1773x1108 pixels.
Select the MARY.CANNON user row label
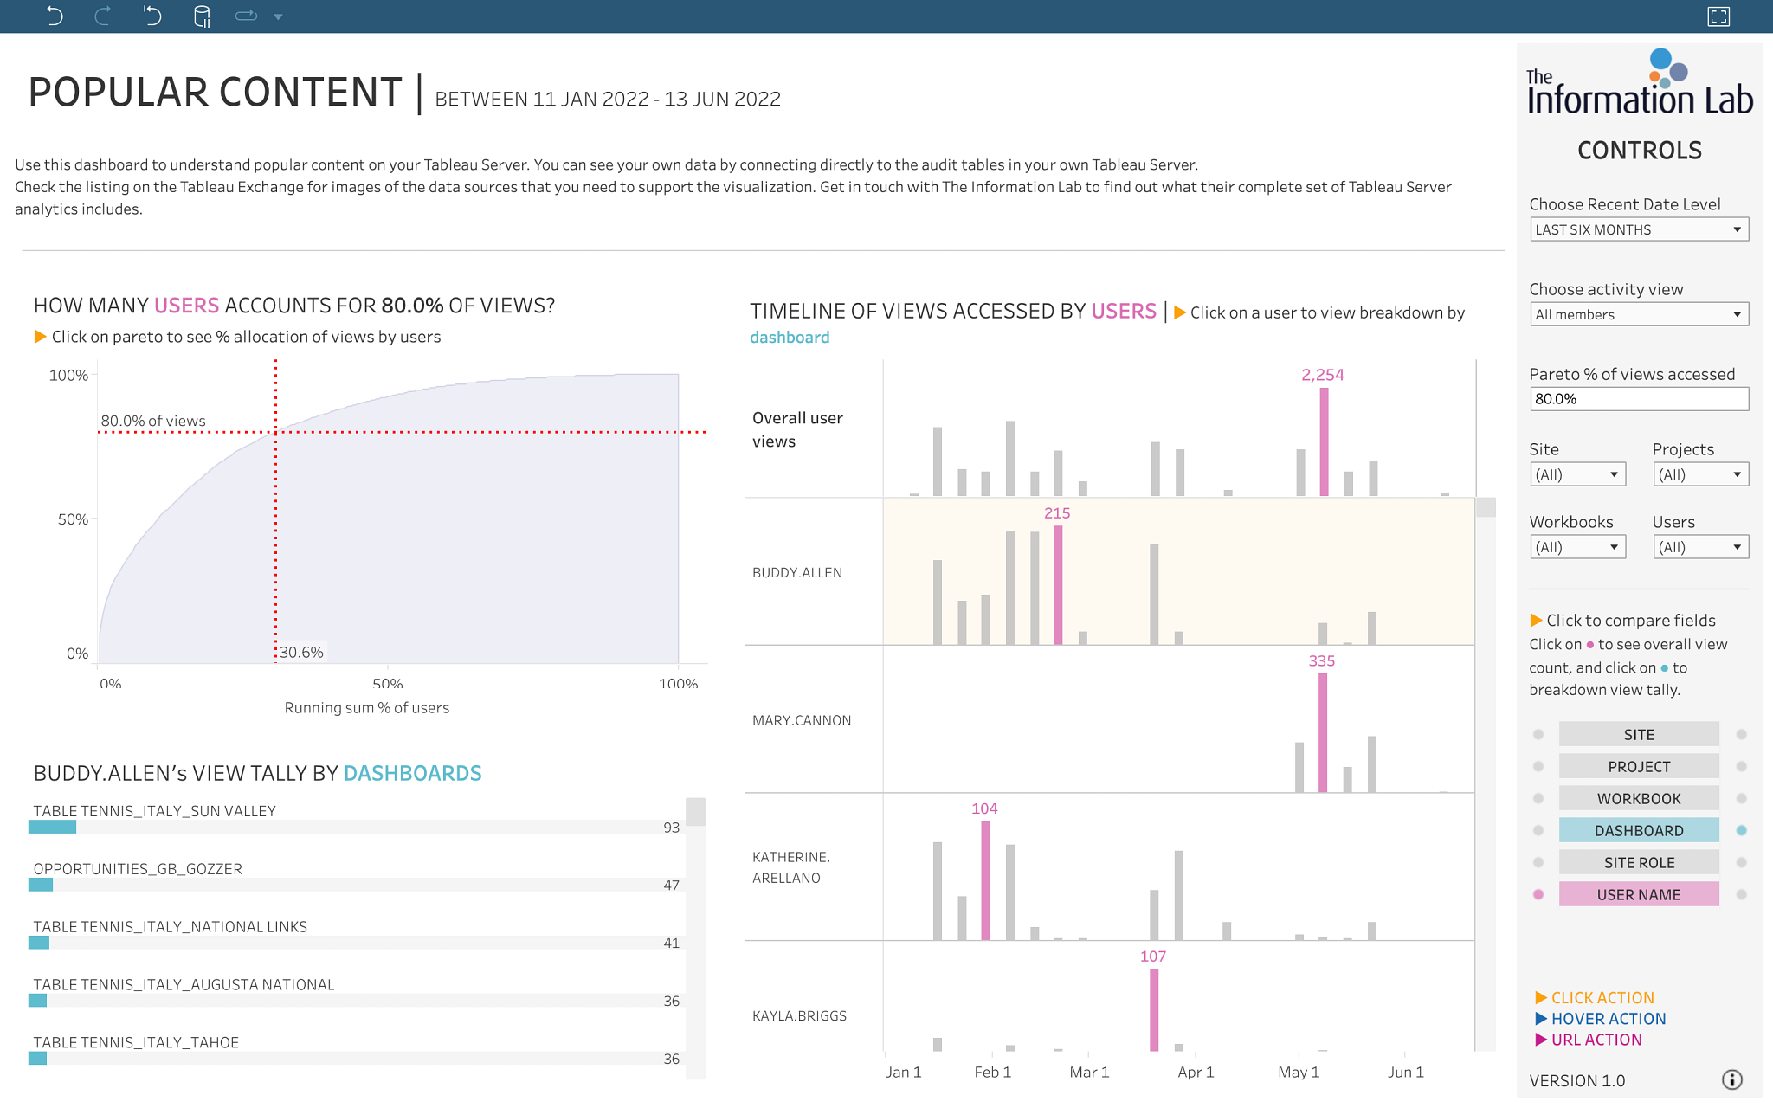802,720
